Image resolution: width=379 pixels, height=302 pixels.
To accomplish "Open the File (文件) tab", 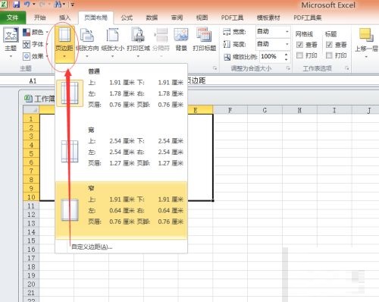I will 13,17.
